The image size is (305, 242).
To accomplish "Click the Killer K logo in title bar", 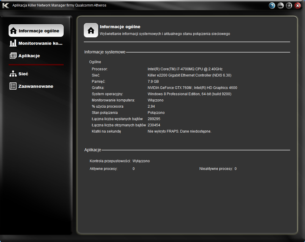I will [6, 5].
